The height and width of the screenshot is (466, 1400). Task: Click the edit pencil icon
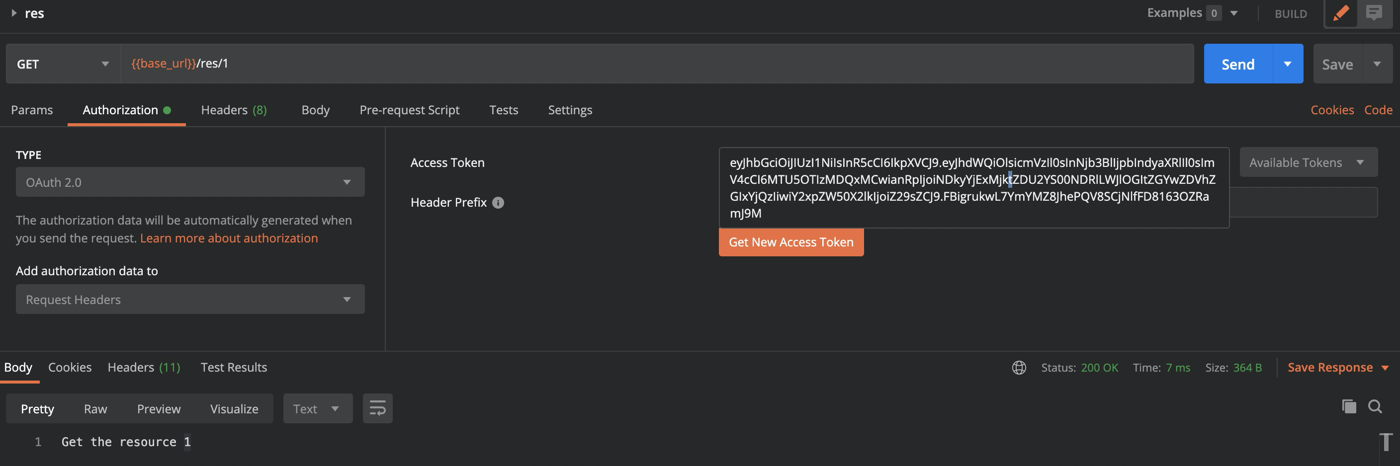pos(1341,13)
